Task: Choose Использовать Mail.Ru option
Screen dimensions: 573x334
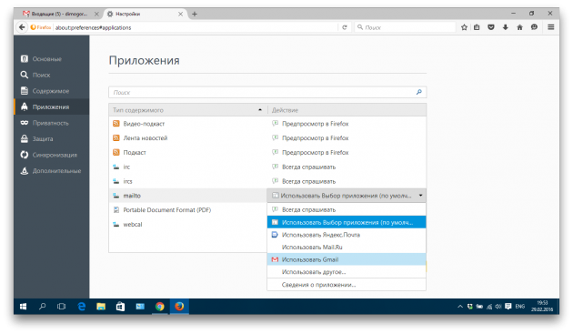Action: [x=347, y=247]
